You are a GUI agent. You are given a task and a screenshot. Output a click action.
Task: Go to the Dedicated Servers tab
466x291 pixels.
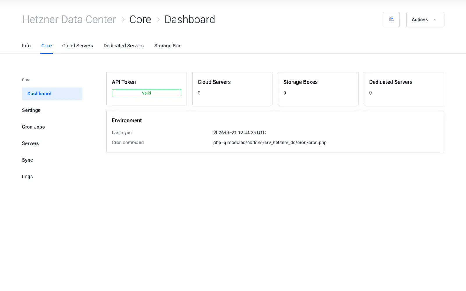click(123, 46)
